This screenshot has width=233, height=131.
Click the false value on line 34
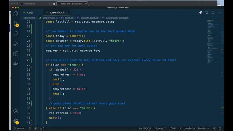click(x=81, y=89)
